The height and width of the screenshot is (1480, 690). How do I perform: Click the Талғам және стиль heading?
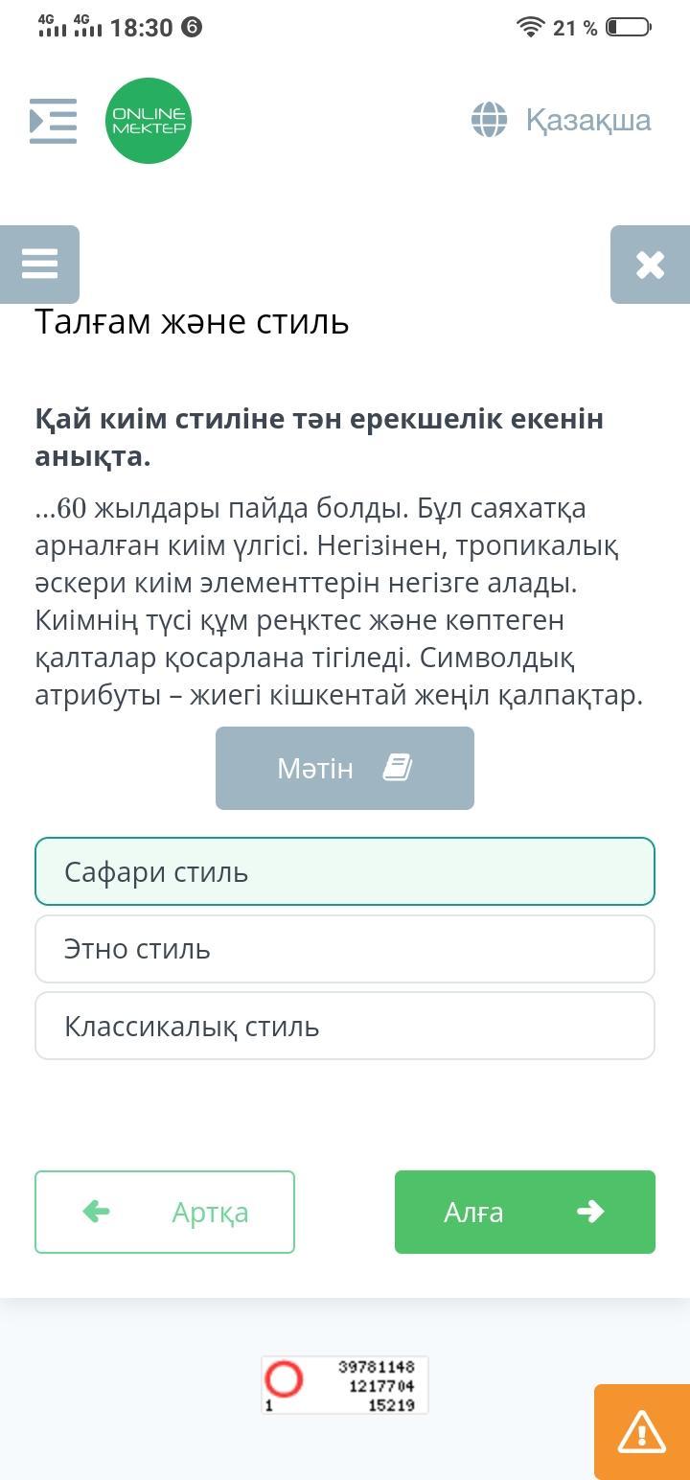click(192, 322)
